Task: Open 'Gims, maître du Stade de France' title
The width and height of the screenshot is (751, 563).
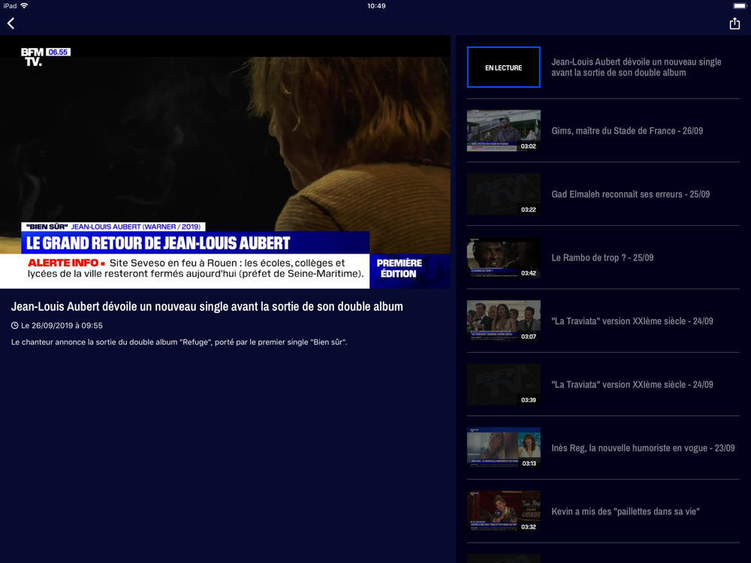Action: [627, 131]
